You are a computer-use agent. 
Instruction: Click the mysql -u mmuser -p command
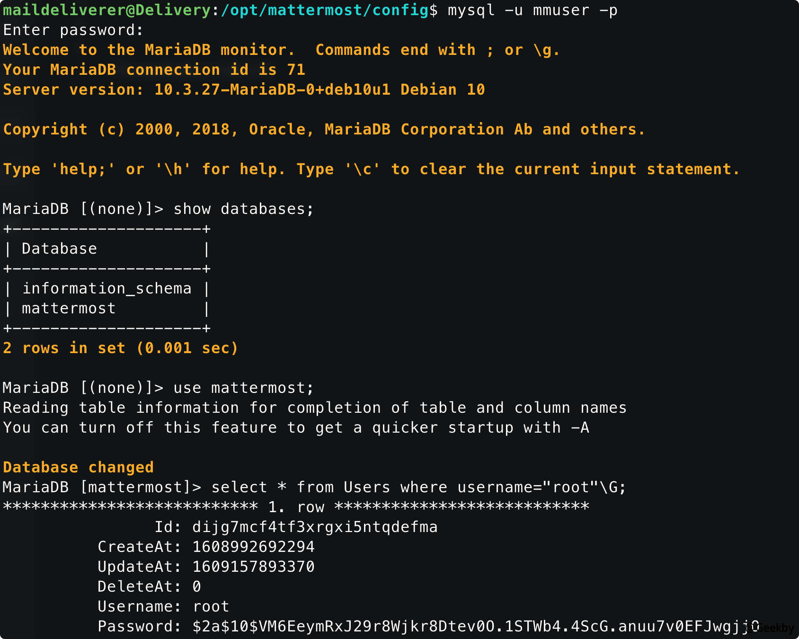(530, 9)
